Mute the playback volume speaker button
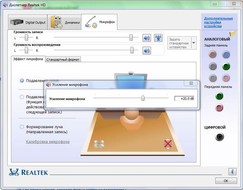This screenshot has width=243, height=190. [x=147, y=51]
